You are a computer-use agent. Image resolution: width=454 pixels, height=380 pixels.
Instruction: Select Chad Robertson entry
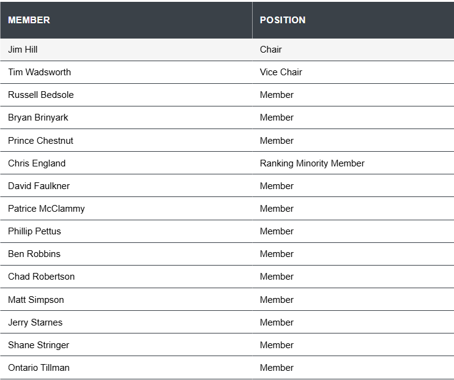point(41,277)
